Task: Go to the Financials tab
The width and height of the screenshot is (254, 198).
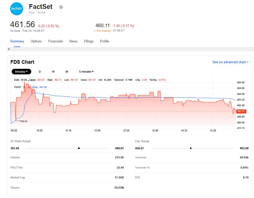Action: pos(56,41)
